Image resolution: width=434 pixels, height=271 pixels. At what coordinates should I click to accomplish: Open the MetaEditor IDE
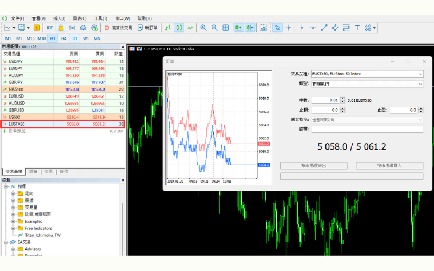[x=49, y=28]
